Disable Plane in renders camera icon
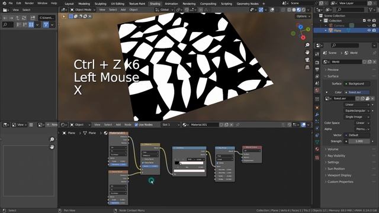The height and width of the screenshot is (213, 379). pyautogui.click(x=374, y=30)
